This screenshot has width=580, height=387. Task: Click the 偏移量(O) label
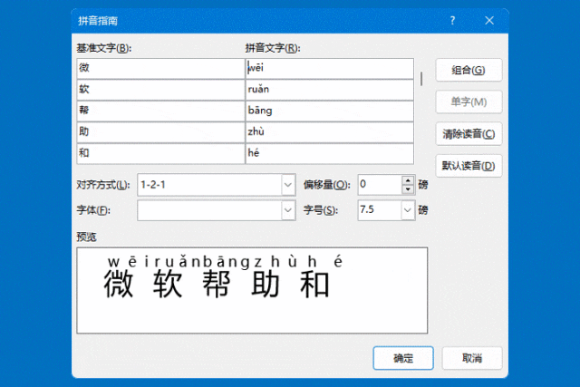pyautogui.click(x=326, y=185)
